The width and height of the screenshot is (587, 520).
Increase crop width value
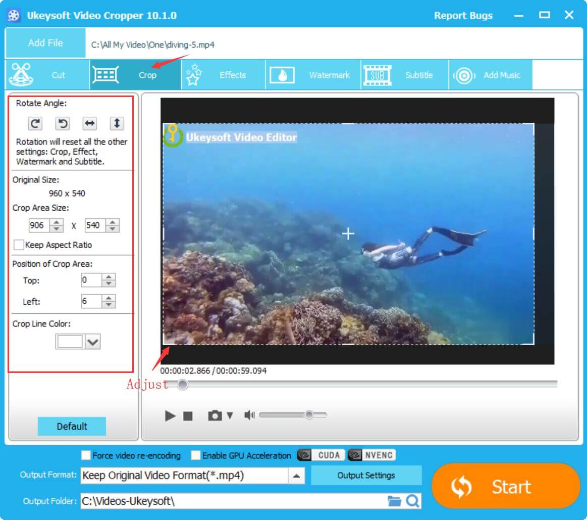point(56,222)
